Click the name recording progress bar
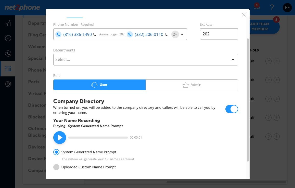The height and width of the screenshot is (188, 295). click(x=98, y=138)
